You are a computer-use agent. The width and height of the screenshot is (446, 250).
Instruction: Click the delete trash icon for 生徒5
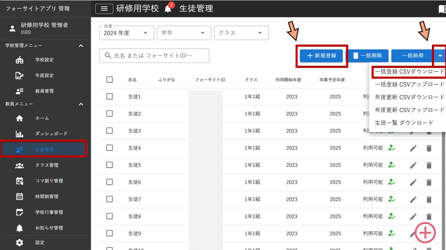pyautogui.click(x=429, y=165)
